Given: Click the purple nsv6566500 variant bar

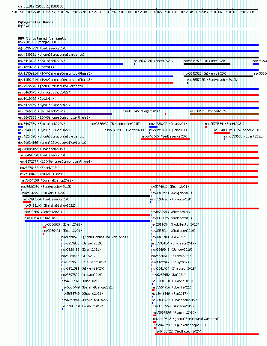Looking at the screenshot, I should [65, 114].
